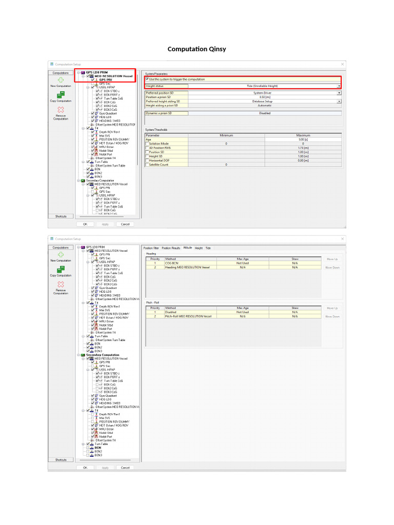Open the Preferred position SD dropdown
This screenshot has height=525, width=394.
pyautogui.click(x=339, y=93)
